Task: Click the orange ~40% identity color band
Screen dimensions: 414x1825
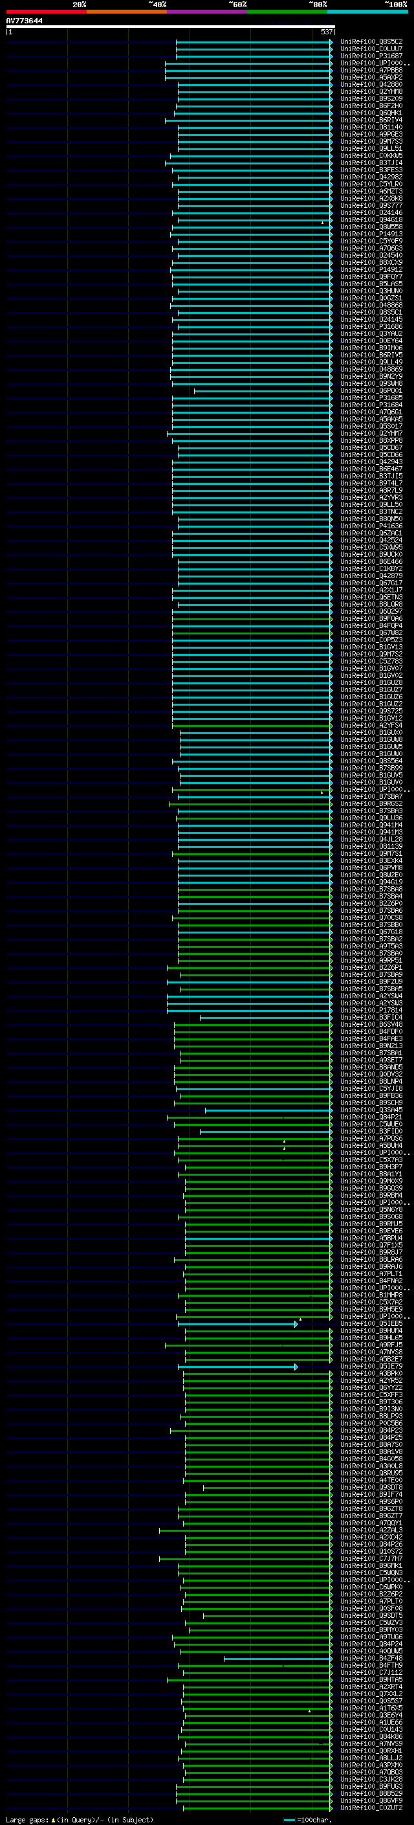Action: (127, 12)
